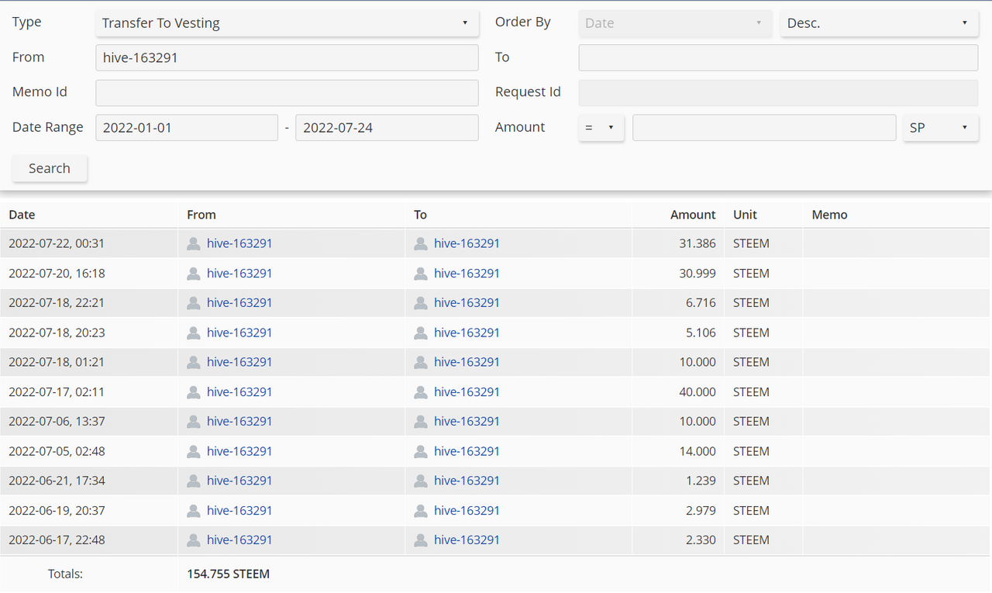
Task: Click the amount 5.106
Action: 701,333
